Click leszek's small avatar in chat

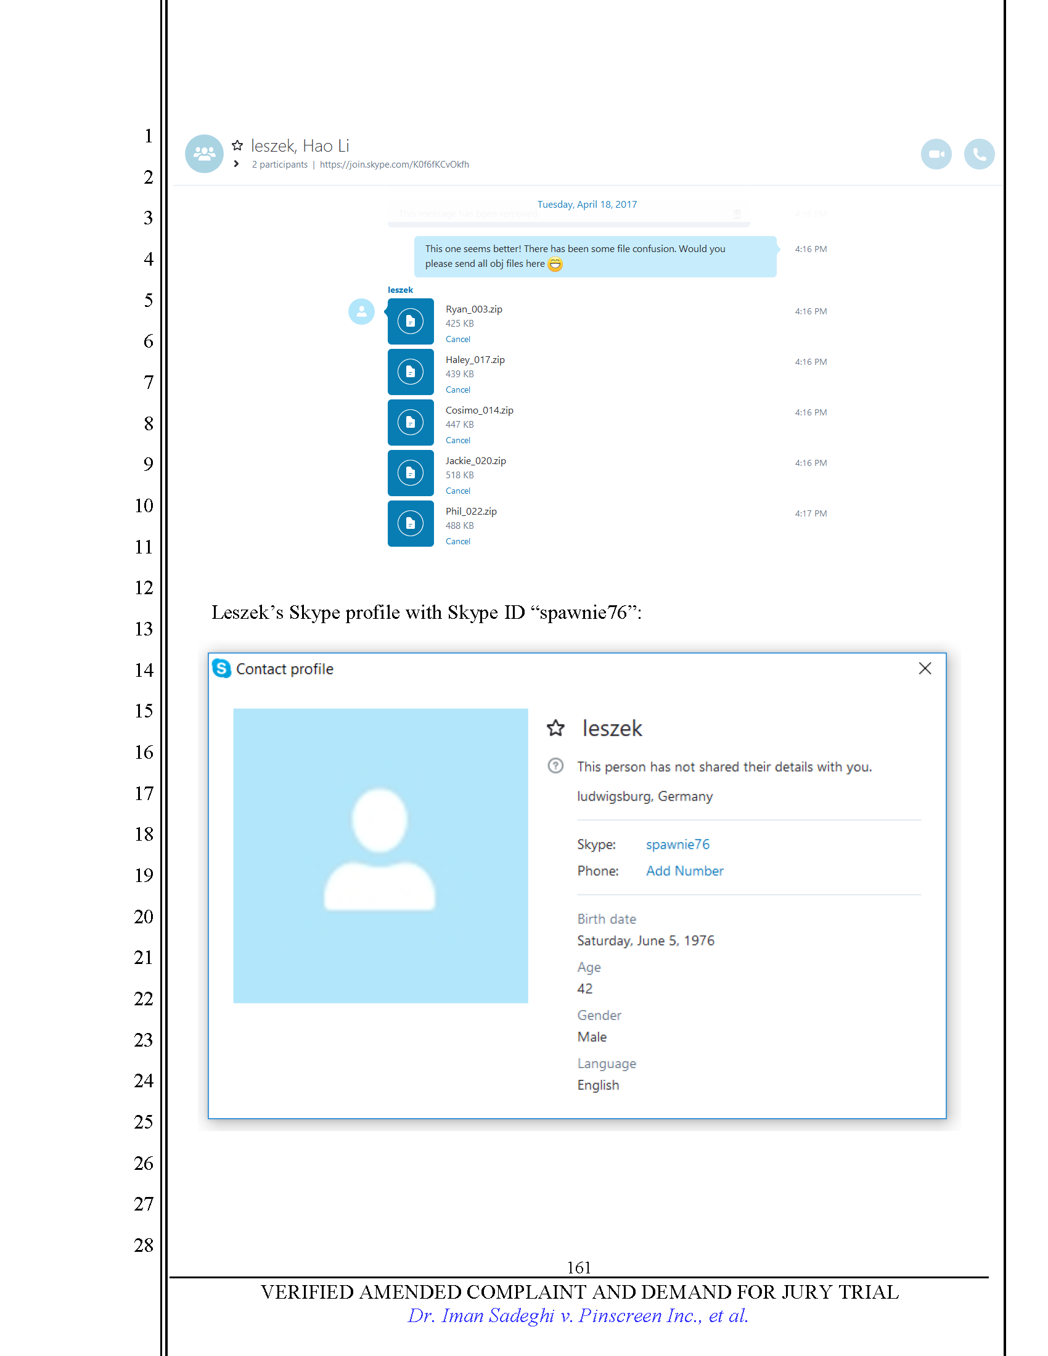click(x=361, y=312)
